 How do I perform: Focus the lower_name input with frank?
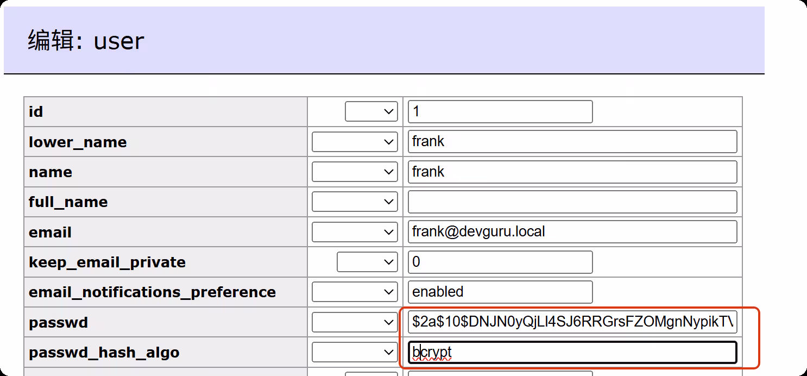tap(572, 142)
